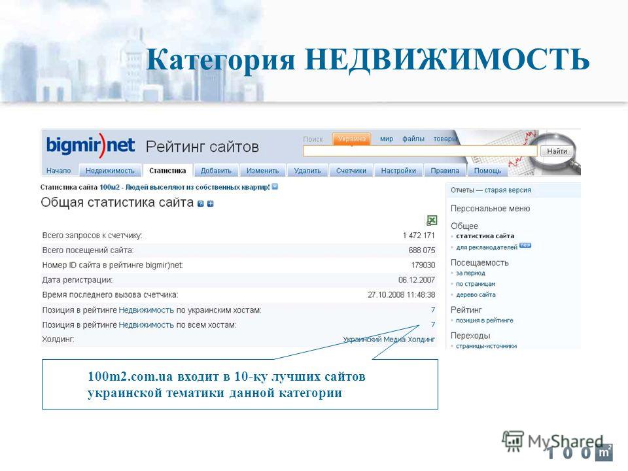Open the Помощь tab
Screen dimensions: 628x471
[488, 171]
